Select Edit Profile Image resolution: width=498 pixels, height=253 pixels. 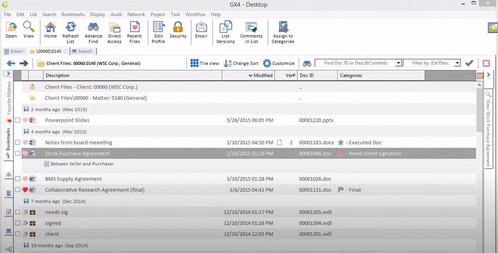158,32
